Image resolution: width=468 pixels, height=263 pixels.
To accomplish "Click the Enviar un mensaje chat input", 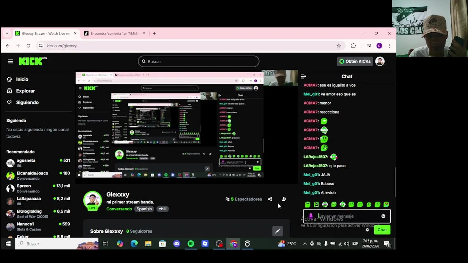I will point(347,216).
